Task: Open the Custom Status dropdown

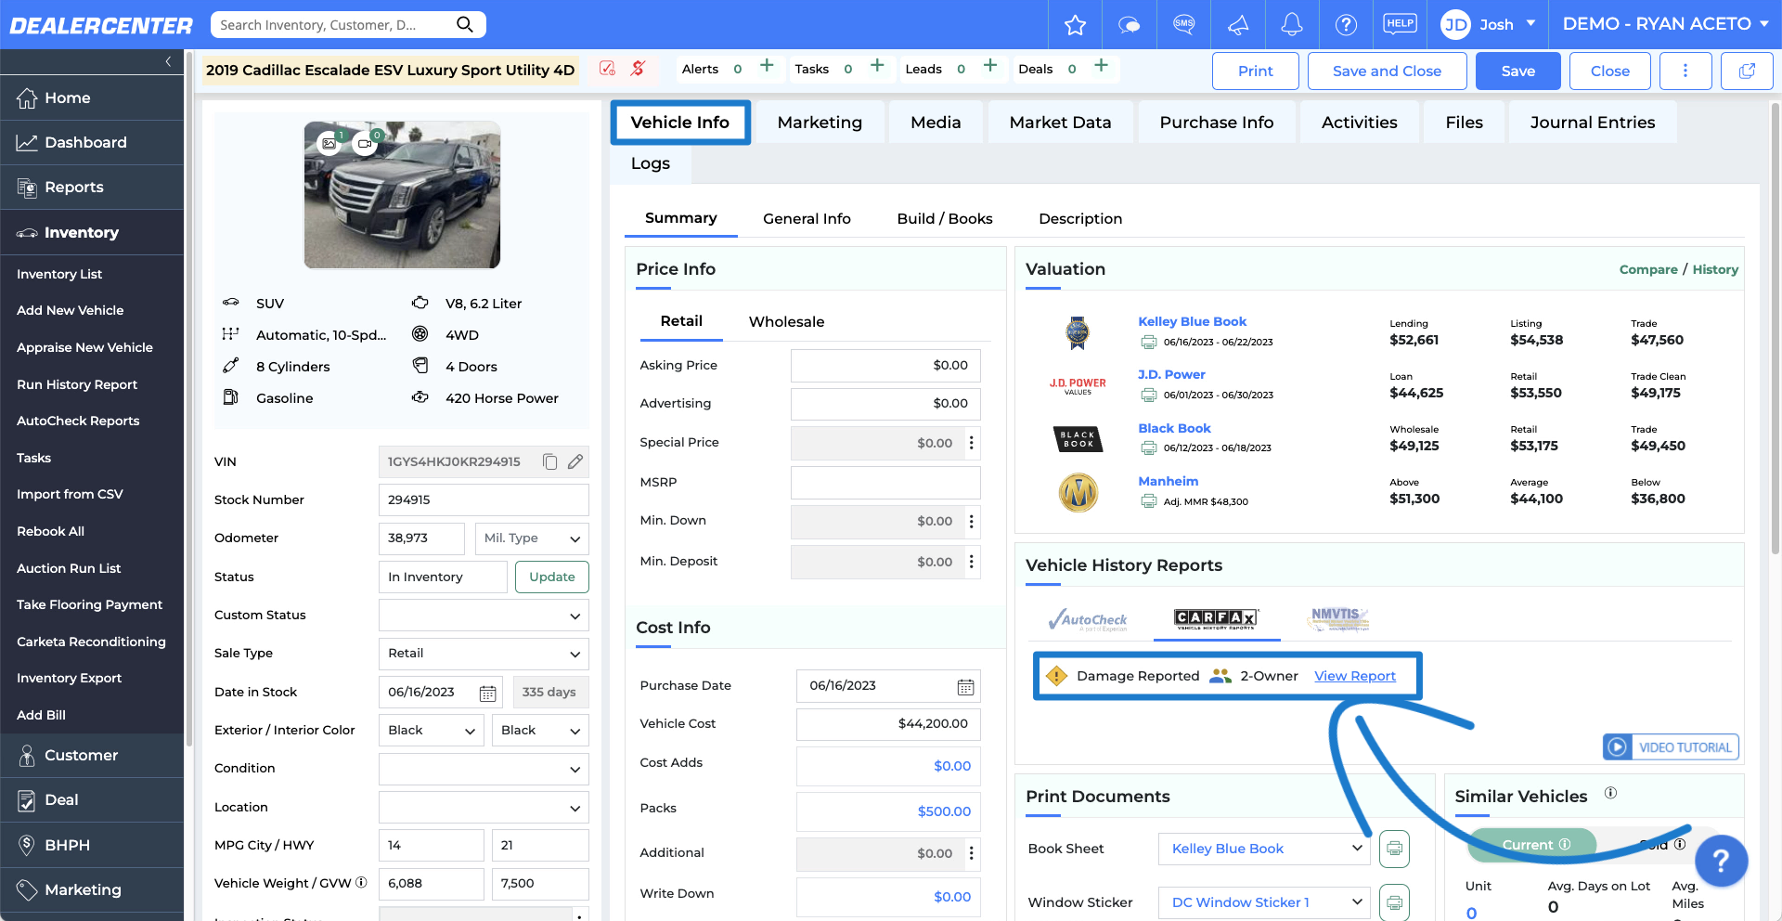Action: [484, 616]
